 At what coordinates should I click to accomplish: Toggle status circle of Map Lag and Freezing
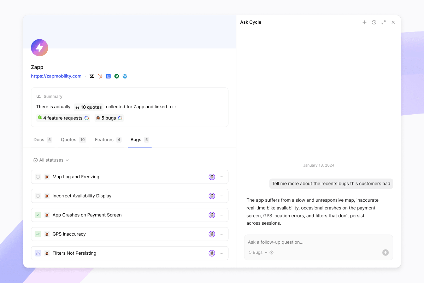(38, 177)
